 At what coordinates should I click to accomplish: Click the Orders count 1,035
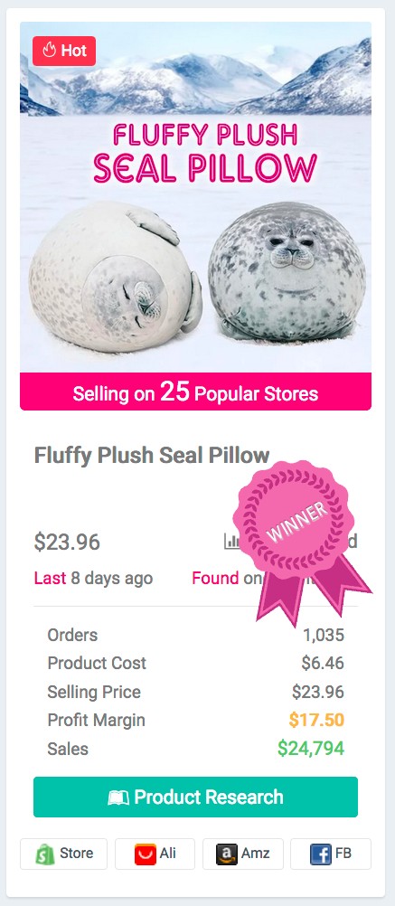click(324, 635)
